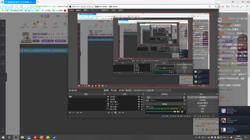Open 设置 settings in OBS controls

(x=202, y=109)
